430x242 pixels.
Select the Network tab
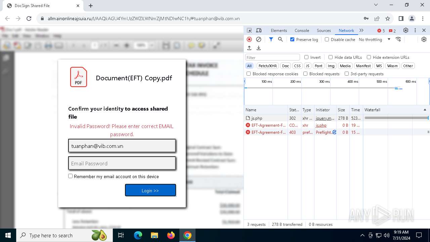tap(346, 30)
